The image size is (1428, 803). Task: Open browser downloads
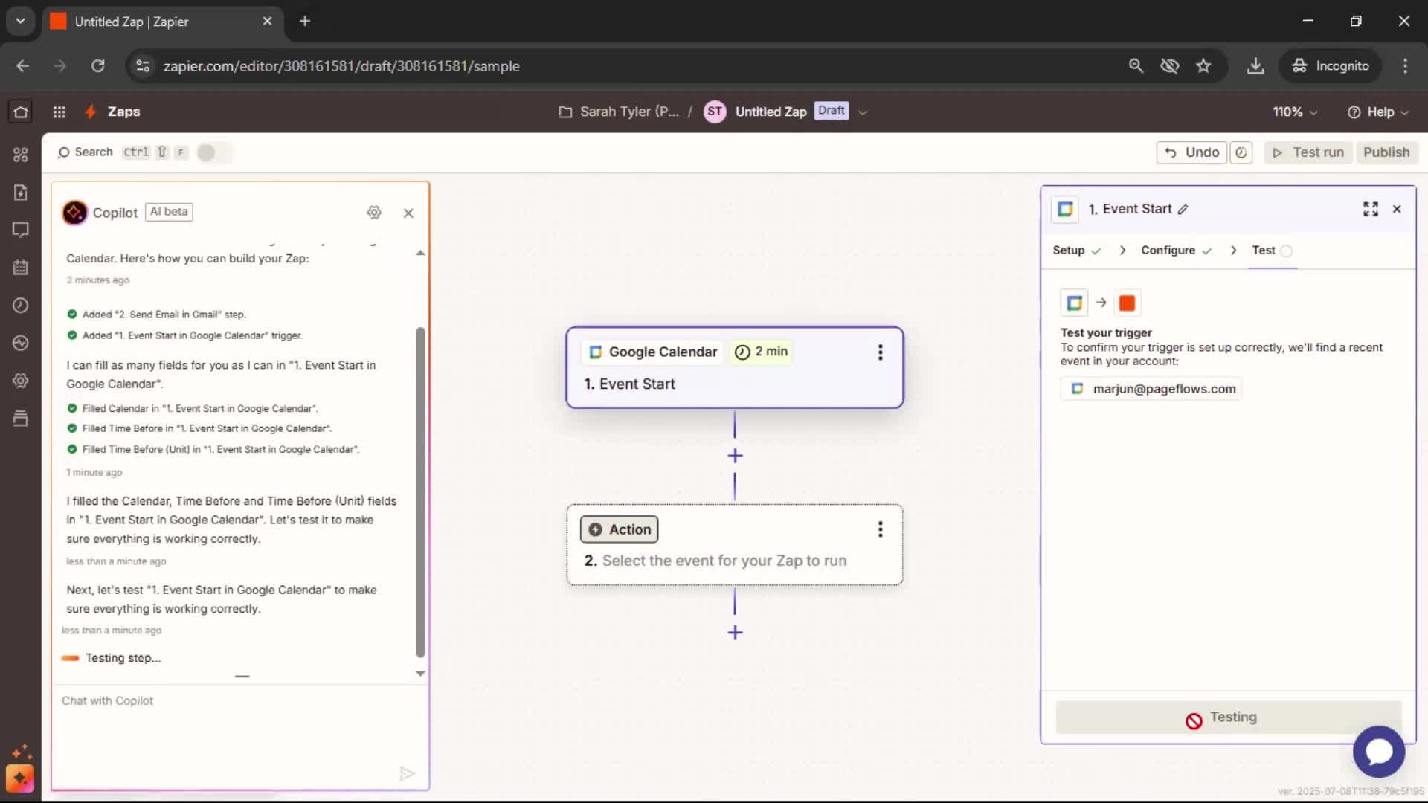tap(1255, 66)
